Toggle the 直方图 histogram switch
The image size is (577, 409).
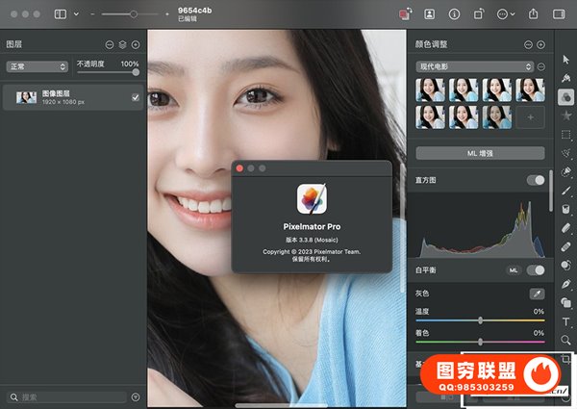(x=535, y=180)
